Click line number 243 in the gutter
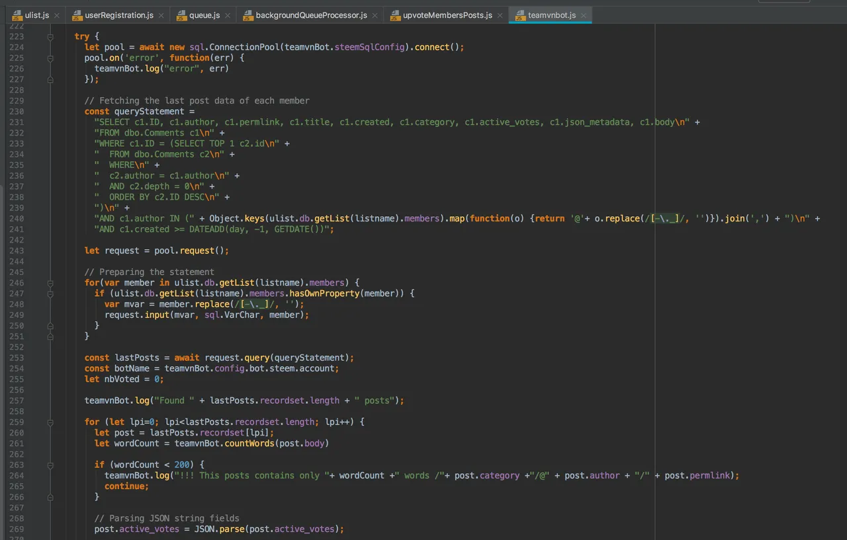The height and width of the screenshot is (540, 847). pos(17,251)
